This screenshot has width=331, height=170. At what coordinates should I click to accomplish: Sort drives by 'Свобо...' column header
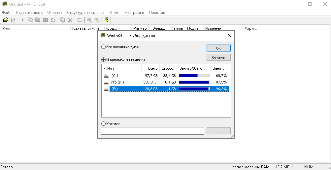pos(168,68)
